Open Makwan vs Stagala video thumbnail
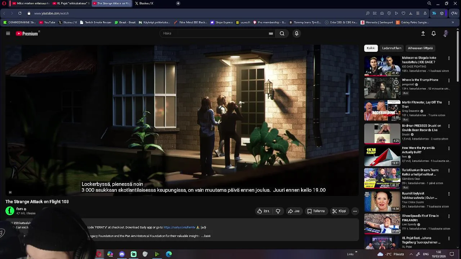Image resolution: width=461 pixels, height=259 pixels. (382, 65)
